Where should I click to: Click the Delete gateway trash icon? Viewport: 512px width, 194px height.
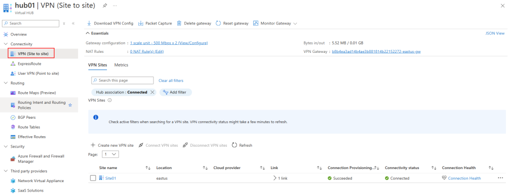(x=179, y=23)
